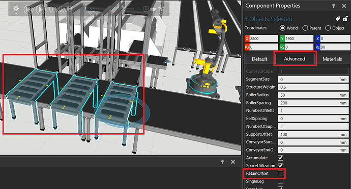351x189 pixels.
Task: Switch to the Default tab
Action: point(259,59)
